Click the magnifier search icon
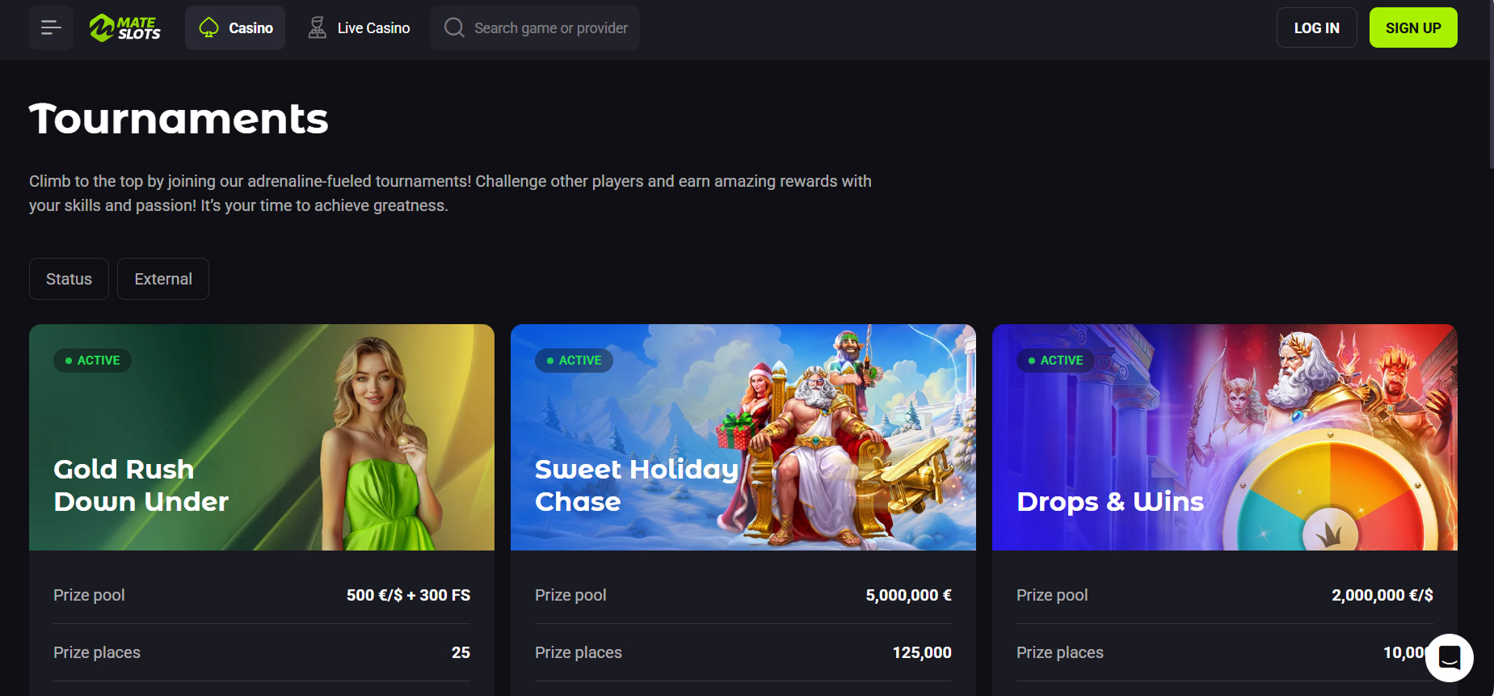1494x696 pixels. point(454,27)
